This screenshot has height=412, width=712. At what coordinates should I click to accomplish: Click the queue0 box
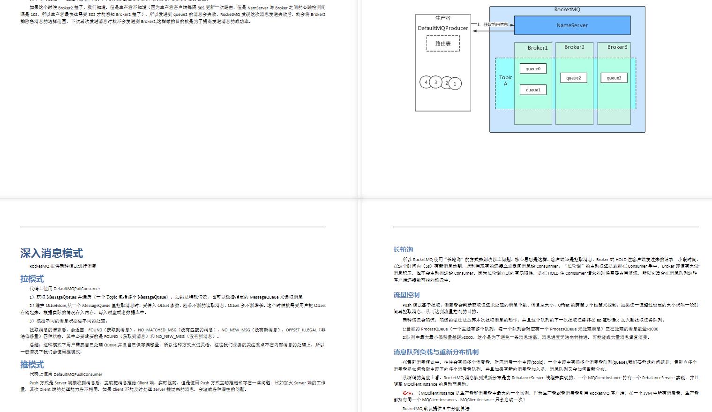(x=533, y=69)
